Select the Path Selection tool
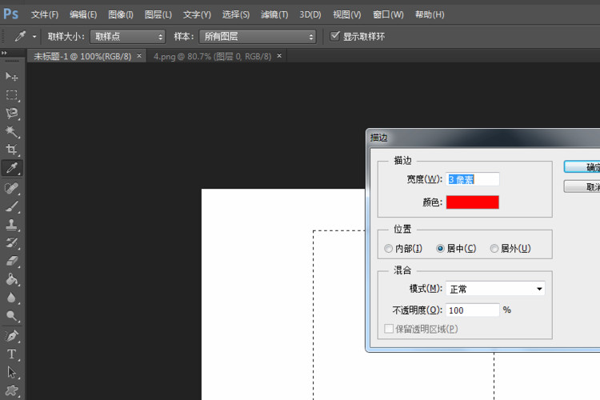 pyautogui.click(x=12, y=372)
